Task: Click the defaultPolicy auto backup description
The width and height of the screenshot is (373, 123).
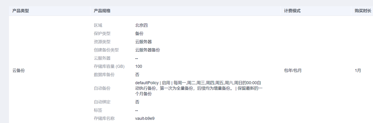Action: [199, 88]
